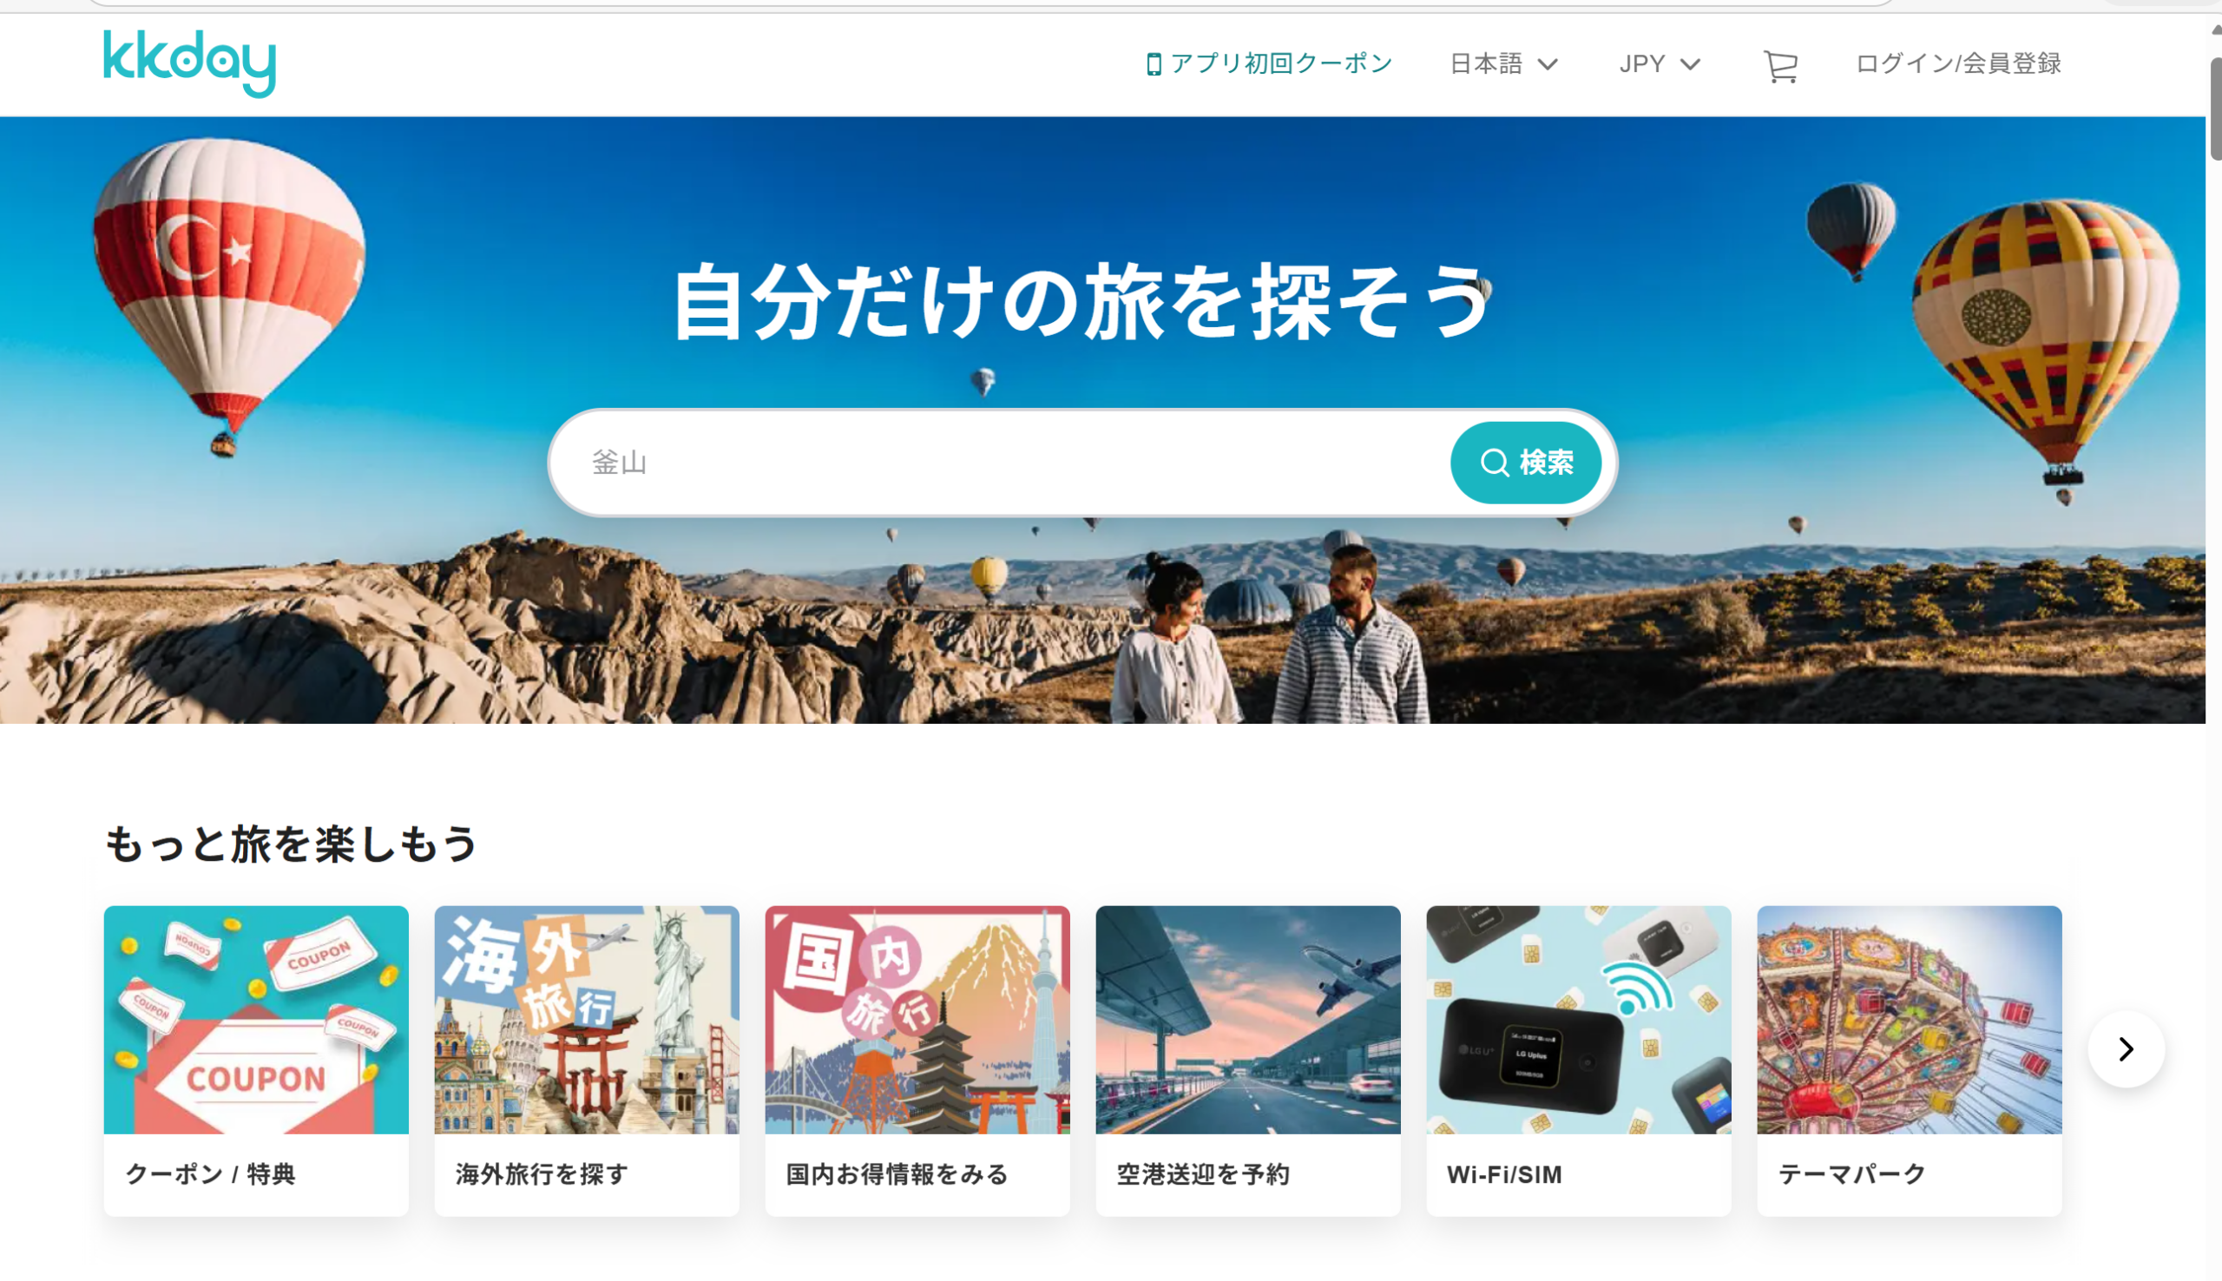Open the 空港送迎を予約 card
The height and width of the screenshot is (1281, 2222).
(x=1248, y=1061)
